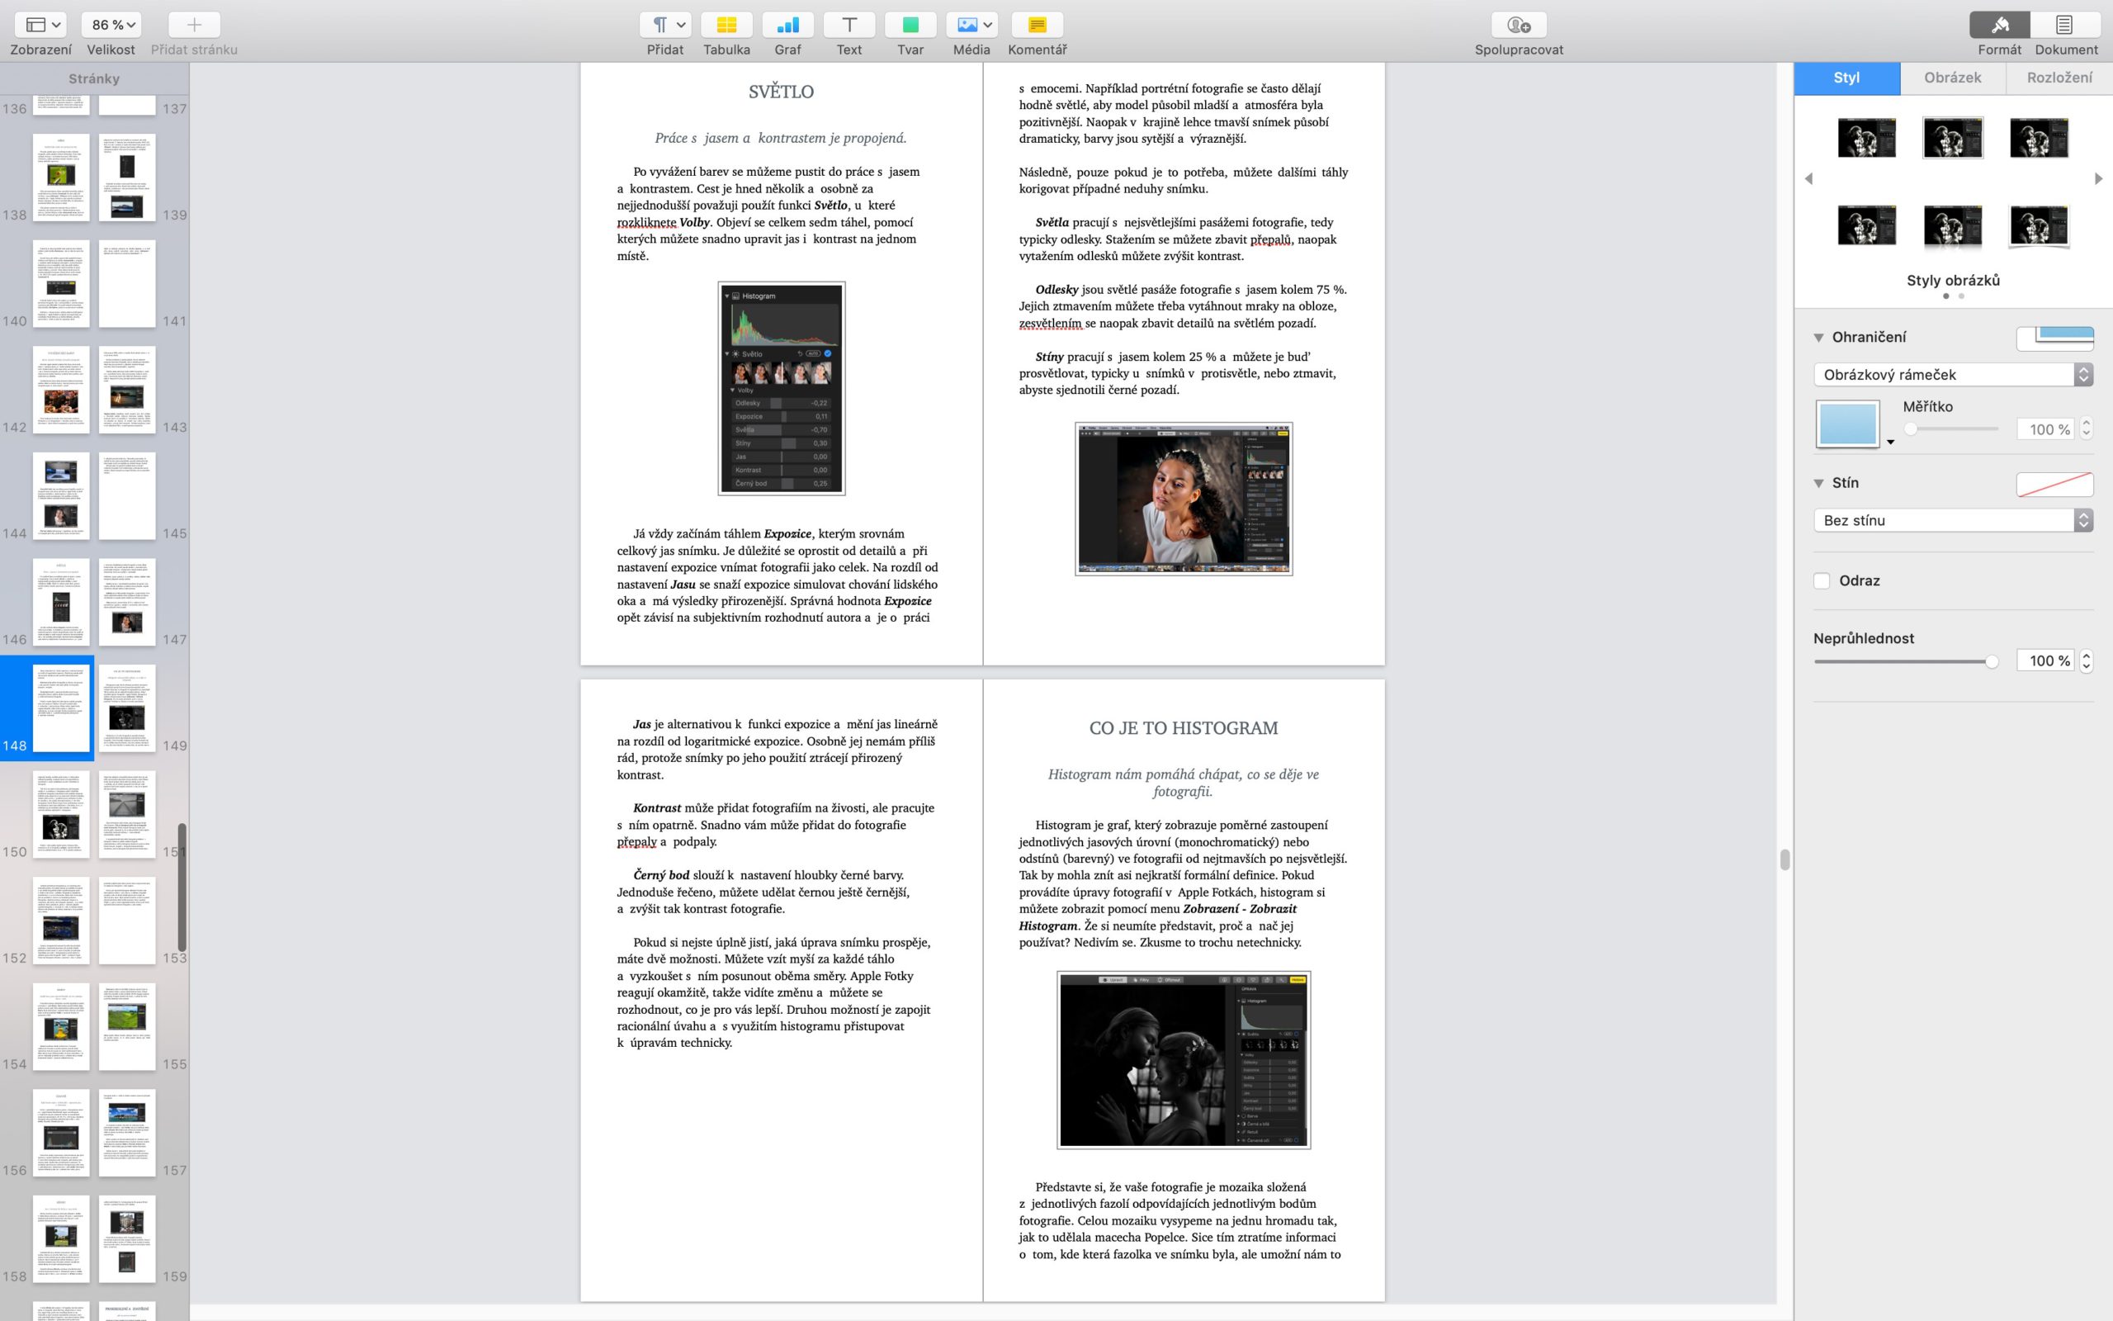Select page 149 thumbnail
This screenshot has width=2113, height=1321.
click(x=127, y=708)
